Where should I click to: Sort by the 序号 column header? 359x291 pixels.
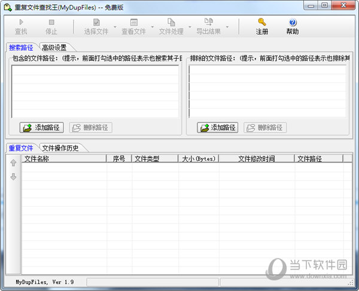coord(119,158)
